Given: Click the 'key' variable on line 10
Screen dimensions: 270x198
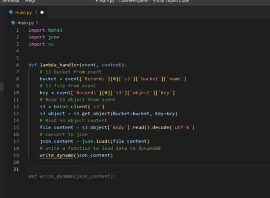Looking at the screenshot, I should 44,93.
